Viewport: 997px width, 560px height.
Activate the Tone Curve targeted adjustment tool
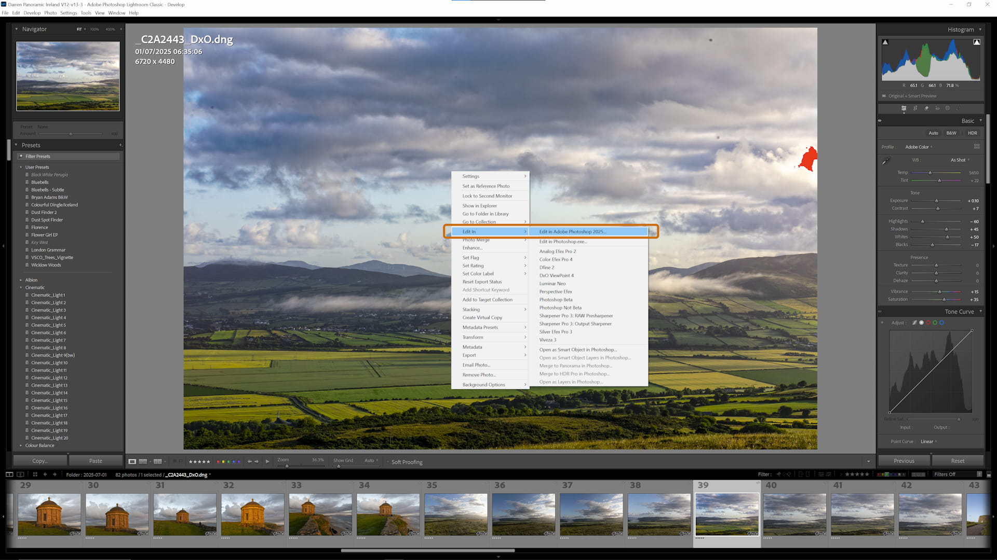coord(882,323)
